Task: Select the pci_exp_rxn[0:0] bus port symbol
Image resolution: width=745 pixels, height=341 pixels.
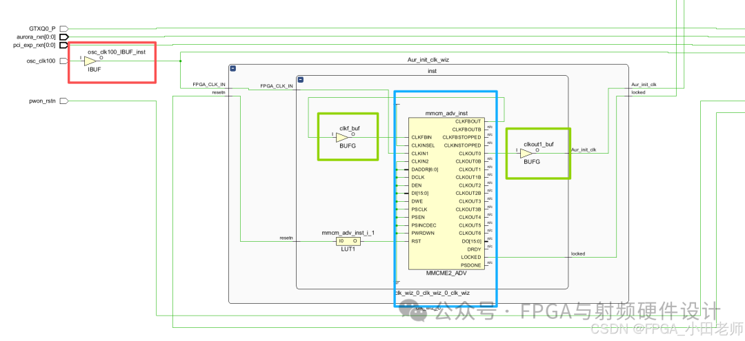Action: coord(64,45)
